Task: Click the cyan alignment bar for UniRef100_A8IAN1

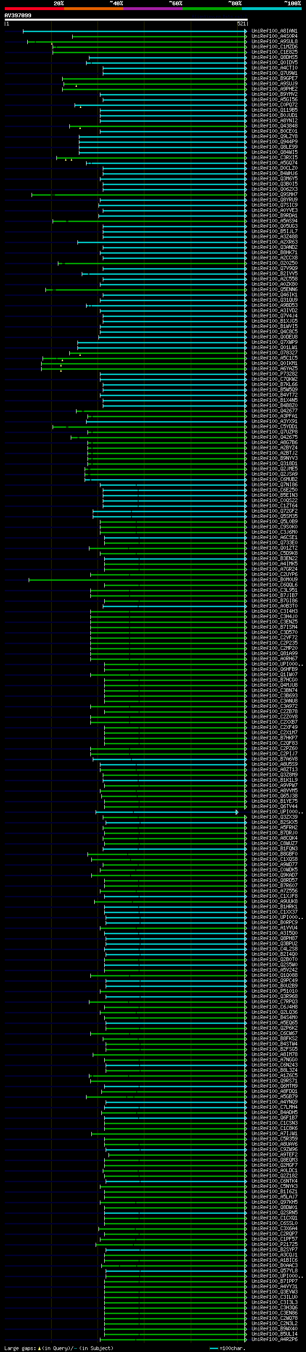Action: pos(134,32)
